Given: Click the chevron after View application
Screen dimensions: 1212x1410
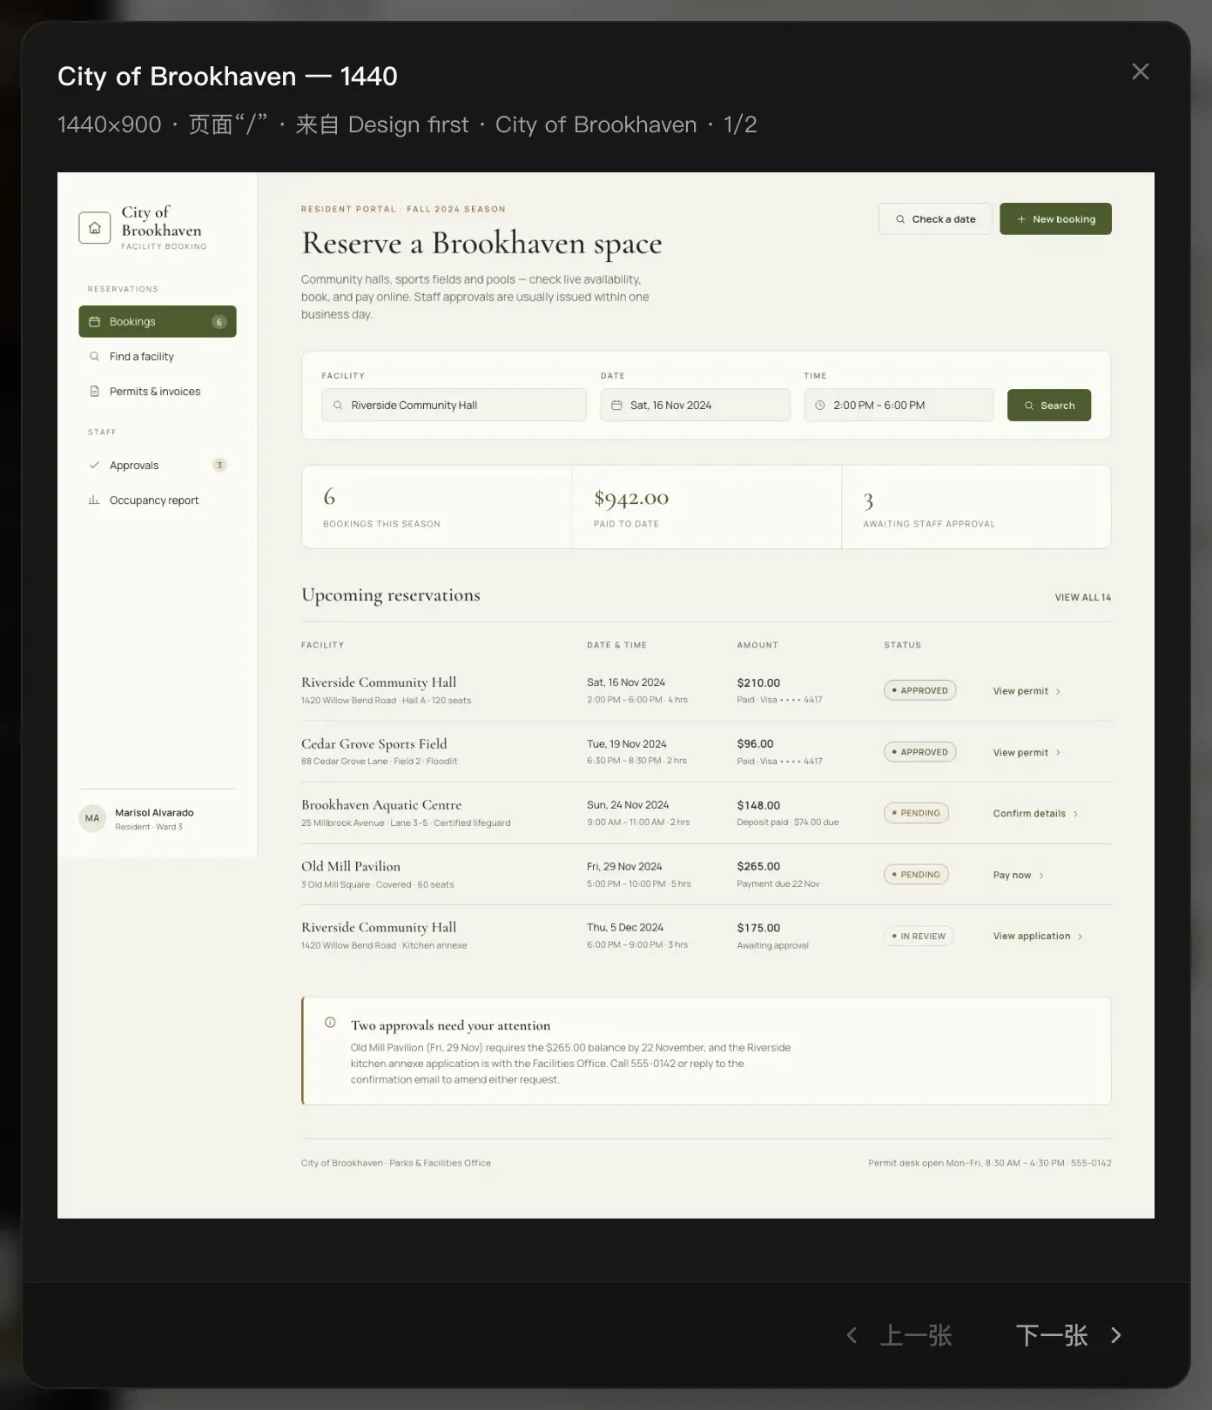Looking at the screenshot, I should click(1081, 937).
